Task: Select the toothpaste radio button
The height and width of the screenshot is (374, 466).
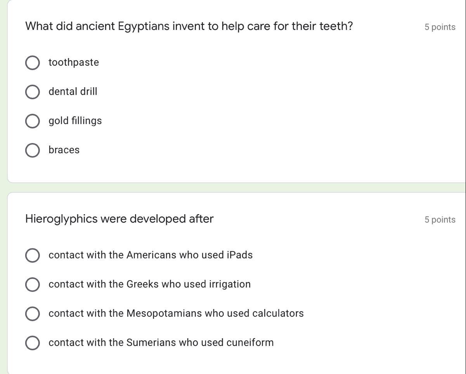Action: point(32,63)
